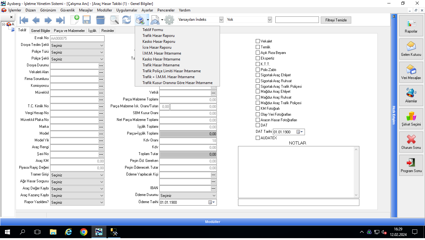
Task: Tick the Vekalet checkbox
Action: click(258, 41)
